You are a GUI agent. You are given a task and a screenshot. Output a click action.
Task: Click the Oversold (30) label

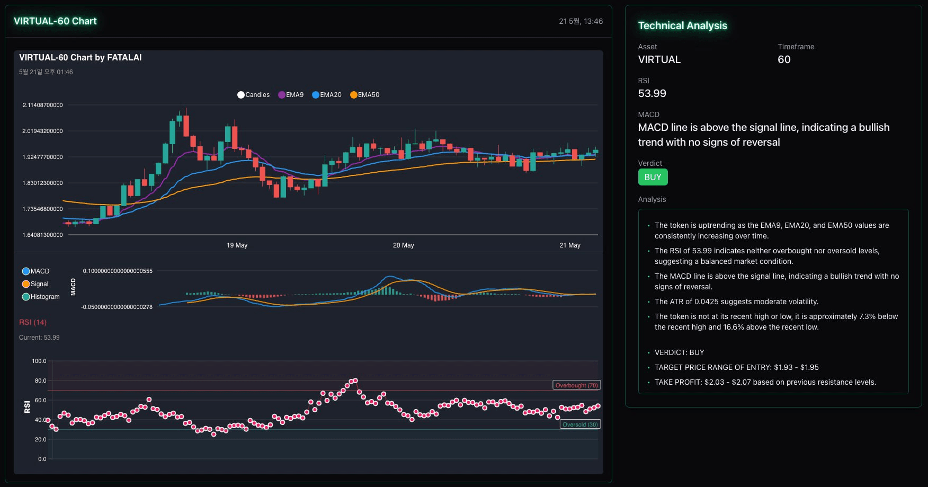(580, 424)
